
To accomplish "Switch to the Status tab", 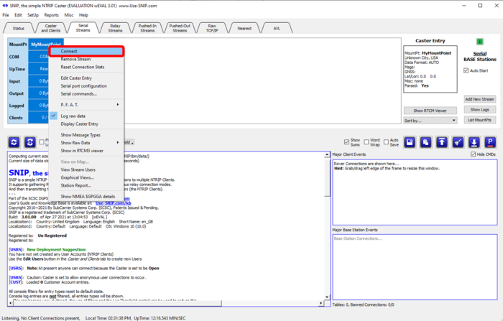I will [18, 28].
